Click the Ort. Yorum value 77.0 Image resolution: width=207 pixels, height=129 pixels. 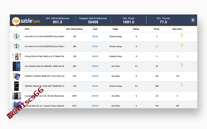(163, 22)
